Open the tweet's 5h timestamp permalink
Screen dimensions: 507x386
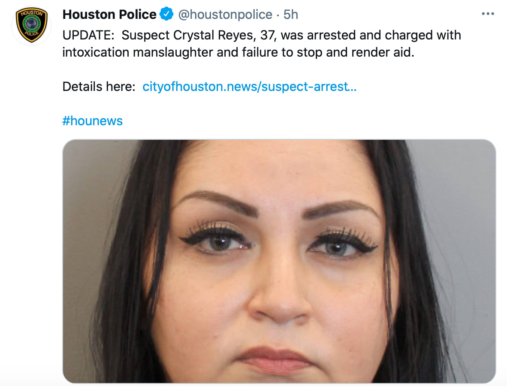tap(291, 15)
